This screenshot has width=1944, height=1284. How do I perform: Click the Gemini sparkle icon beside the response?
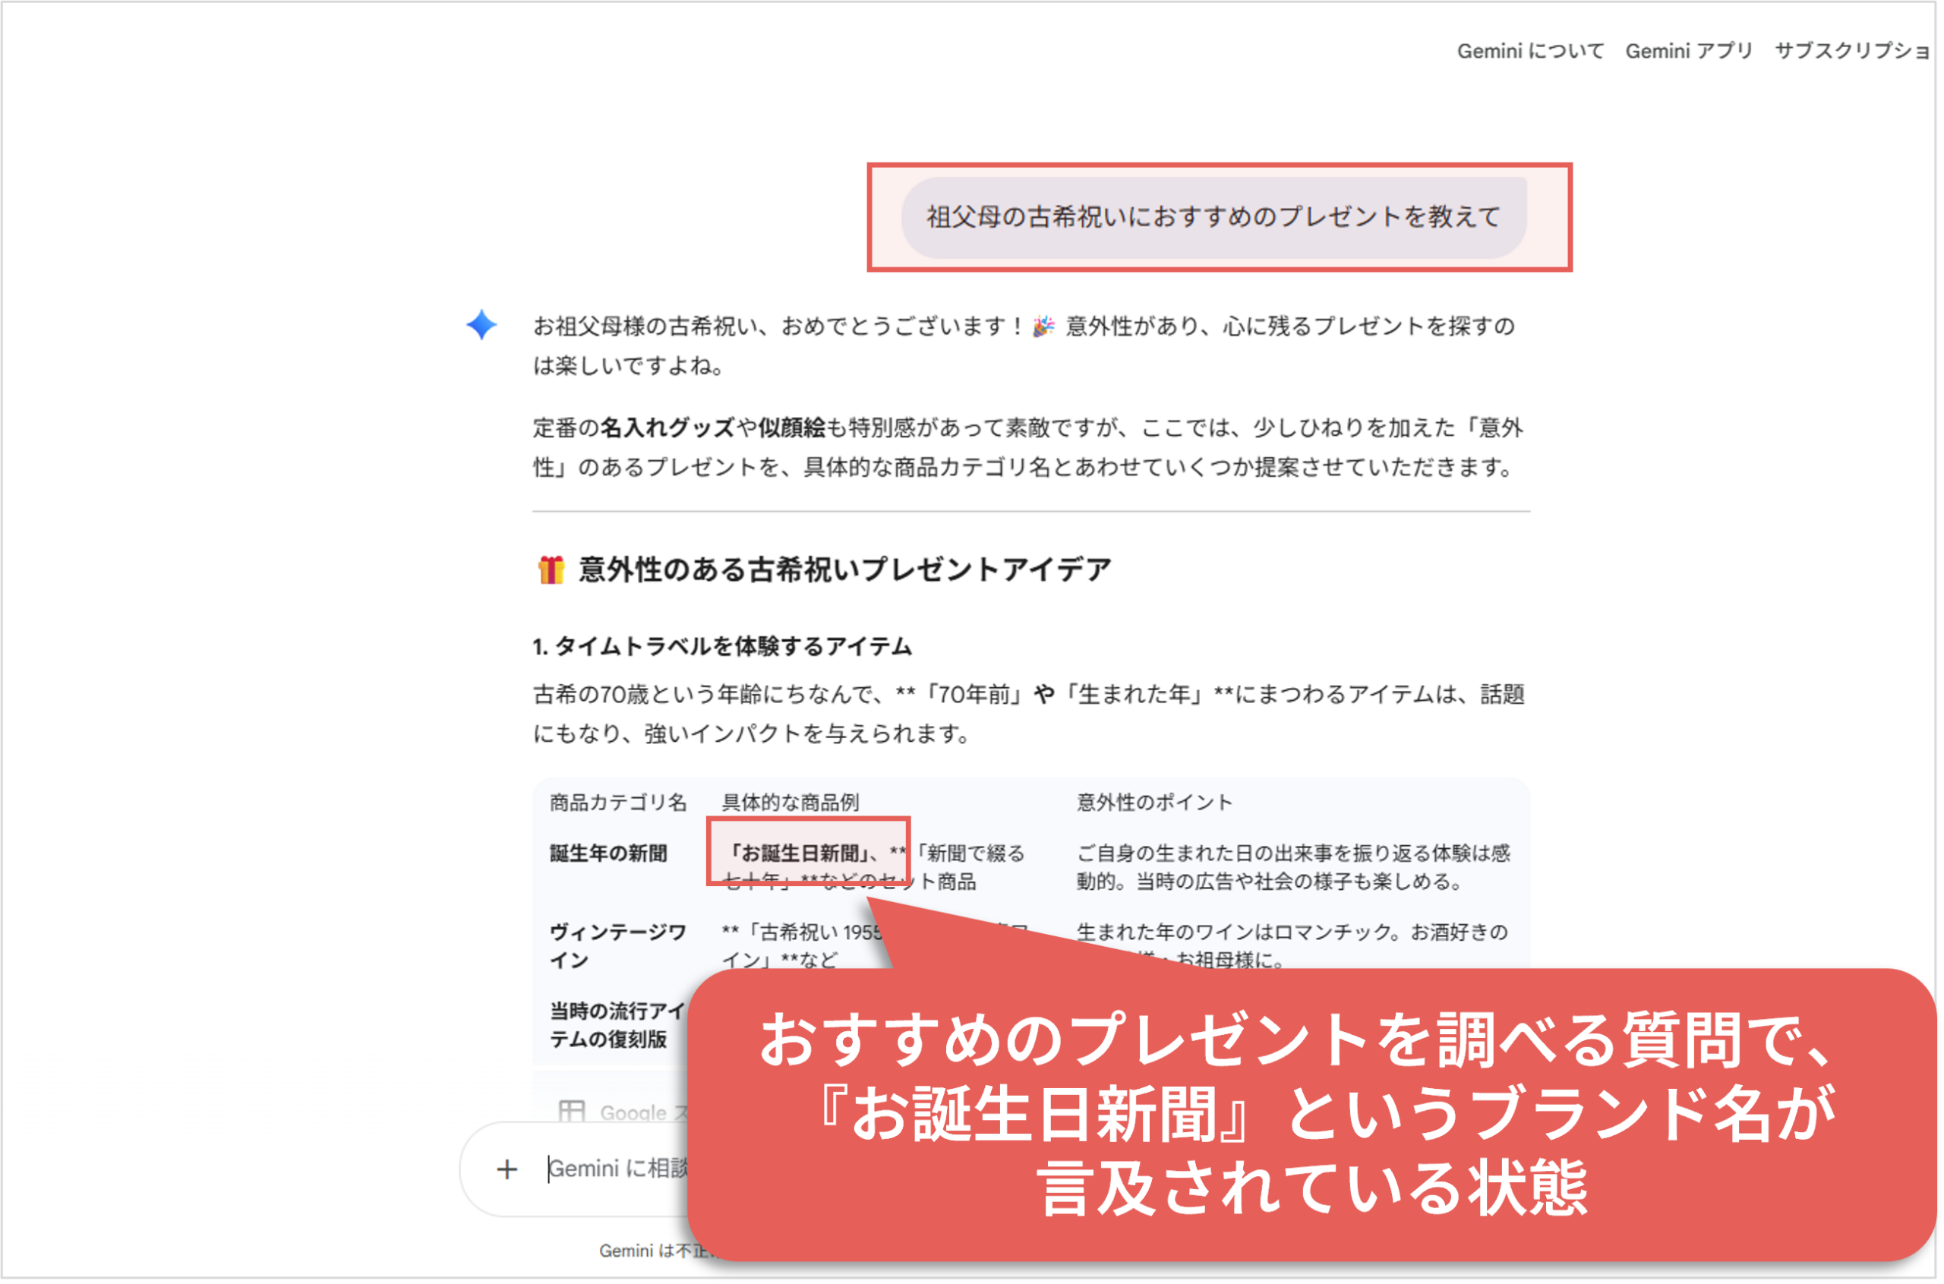[x=480, y=326]
